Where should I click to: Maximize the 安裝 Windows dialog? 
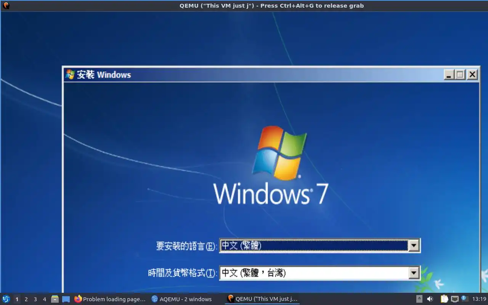click(460, 75)
